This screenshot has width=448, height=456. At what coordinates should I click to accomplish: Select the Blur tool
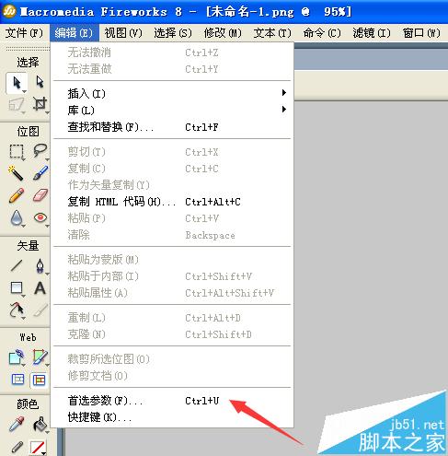[17, 218]
